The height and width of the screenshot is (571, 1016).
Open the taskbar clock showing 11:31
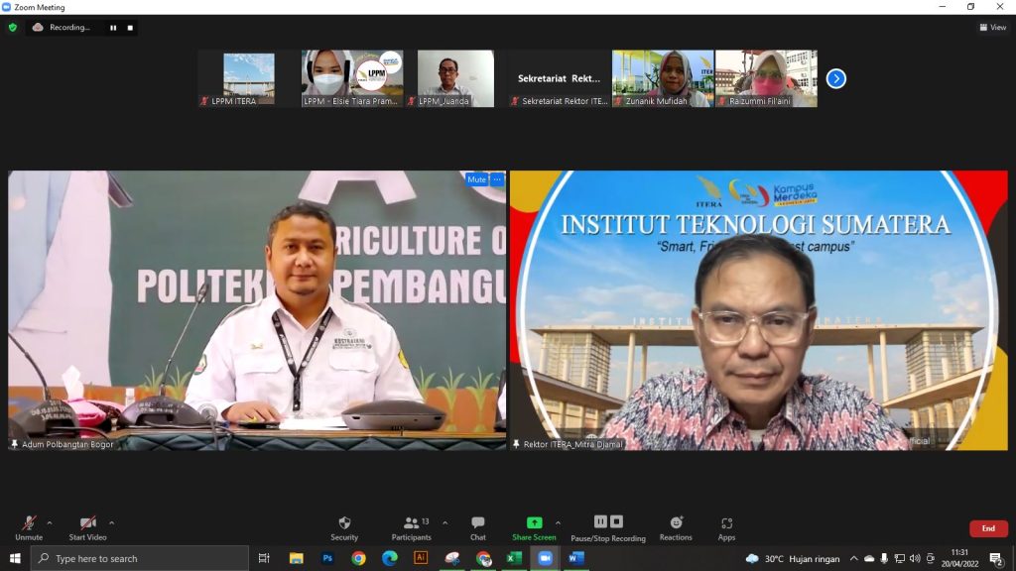click(959, 558)
